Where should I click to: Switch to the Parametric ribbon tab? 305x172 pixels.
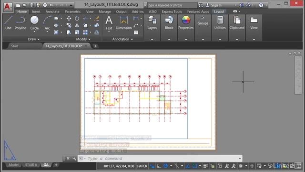point(72,11)
